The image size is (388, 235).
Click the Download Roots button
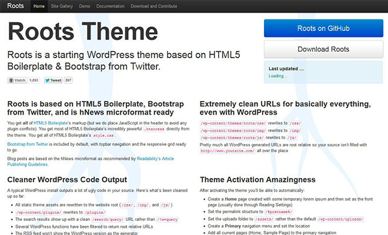[x=323, y=49]
